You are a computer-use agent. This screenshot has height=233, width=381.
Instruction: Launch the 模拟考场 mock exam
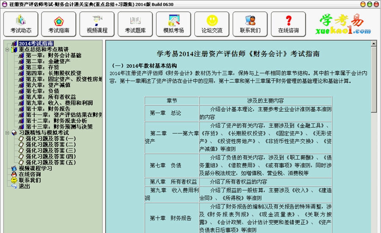point(174,24)
